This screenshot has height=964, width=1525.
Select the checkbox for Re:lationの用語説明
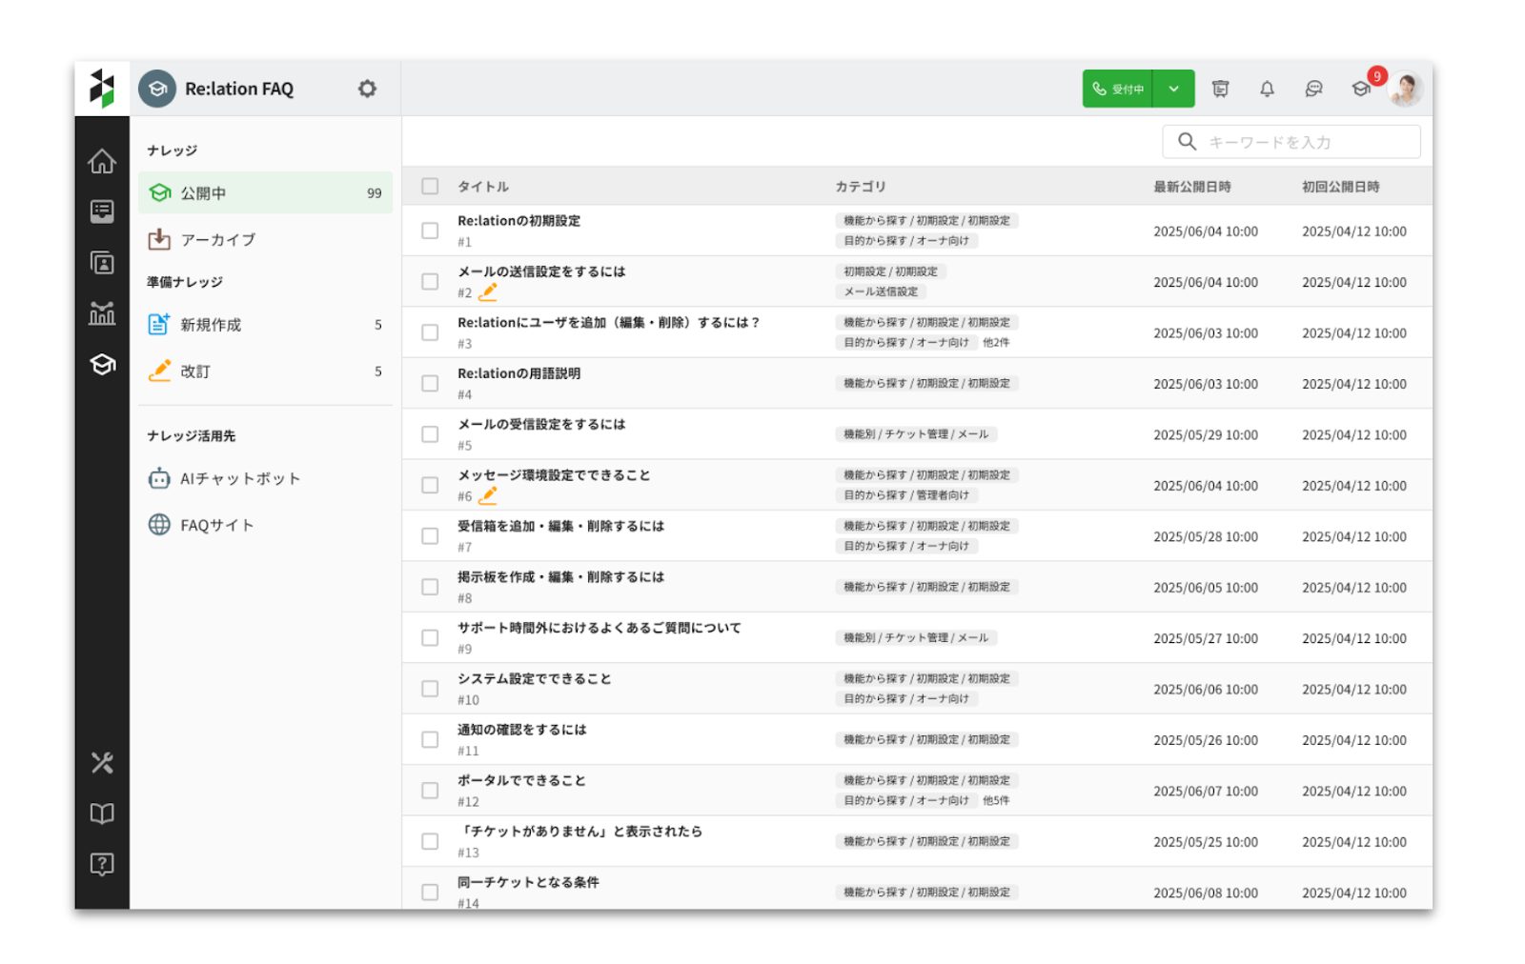pos(430,384)
